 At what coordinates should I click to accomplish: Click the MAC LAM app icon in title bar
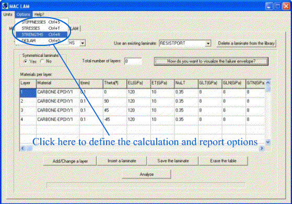[5, 6]
